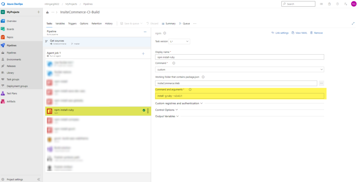The height and width of the screenshot is (182, 359).
Task: Open breadcrumb ellipsis before InsiteCommerce-CI-Build
Action: pyautogui.click(x=53, y=12)
